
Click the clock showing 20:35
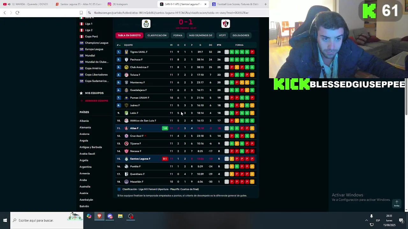(389, 216)
